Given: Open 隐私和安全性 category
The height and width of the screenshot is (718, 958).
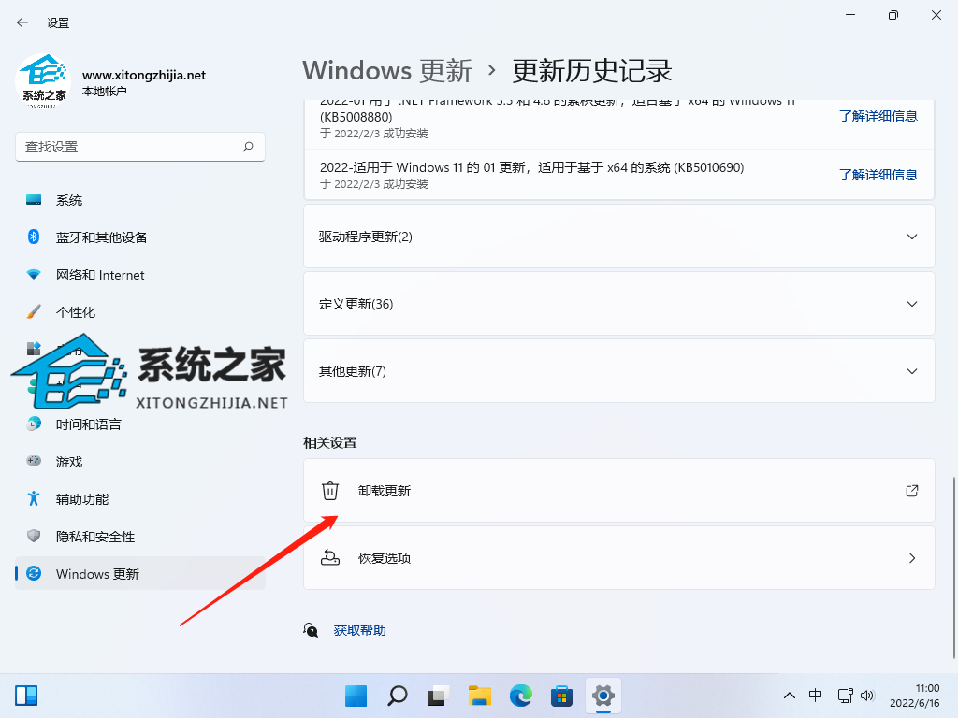Looking at the screenshot, I should (x=140, y=536).
